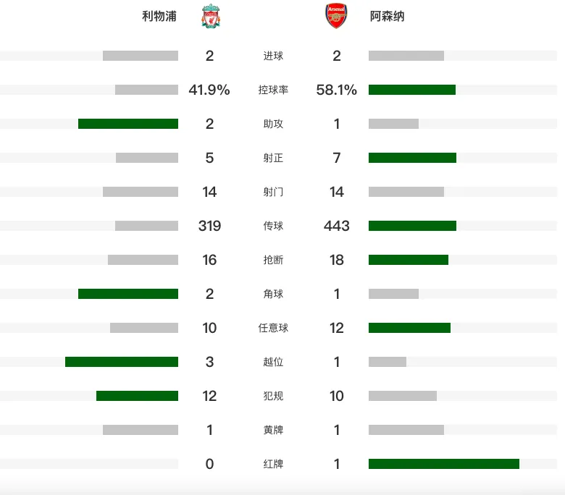The width and height of the screenshot is (565, 495).
Task: Click the 进球 stat label
Action: [273, 56]
